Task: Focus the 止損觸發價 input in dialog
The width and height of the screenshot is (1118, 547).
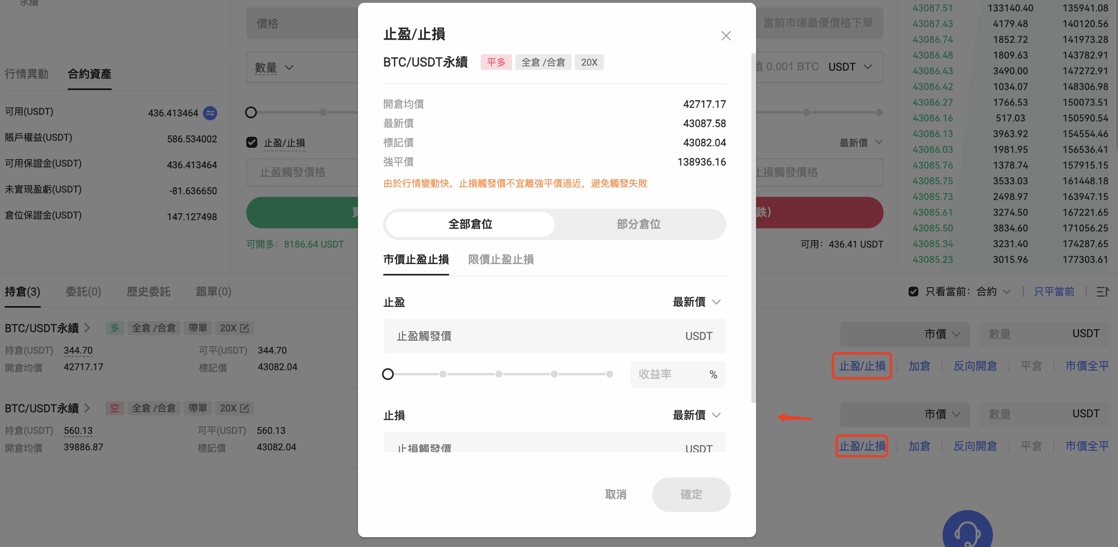Action: (554, 442)
